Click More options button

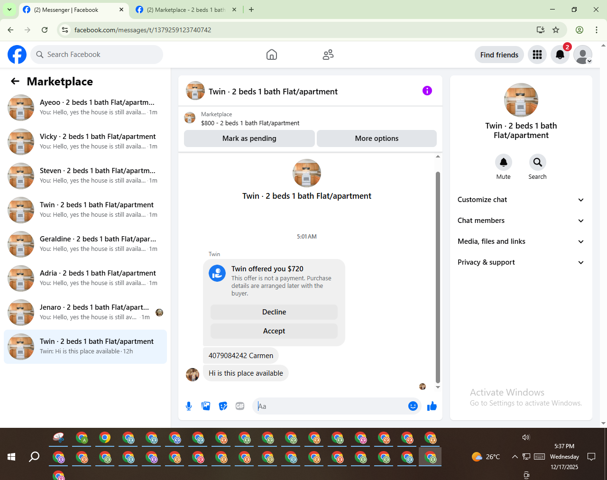[x=377, y=138]
